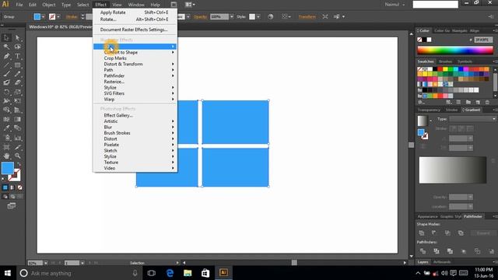The image size is (498, 280).
Task: Click the Intersect shape mode icon
Action: click(447, 233)
